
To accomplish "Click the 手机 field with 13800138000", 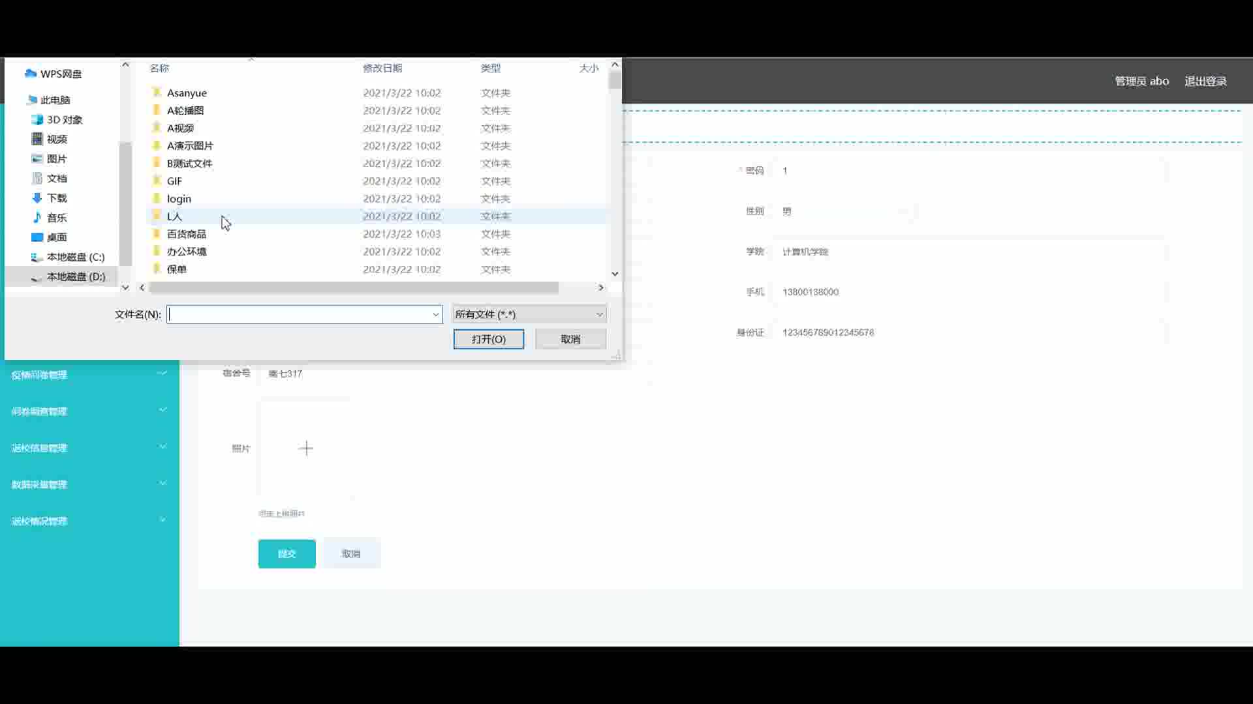I will point(969,292).
